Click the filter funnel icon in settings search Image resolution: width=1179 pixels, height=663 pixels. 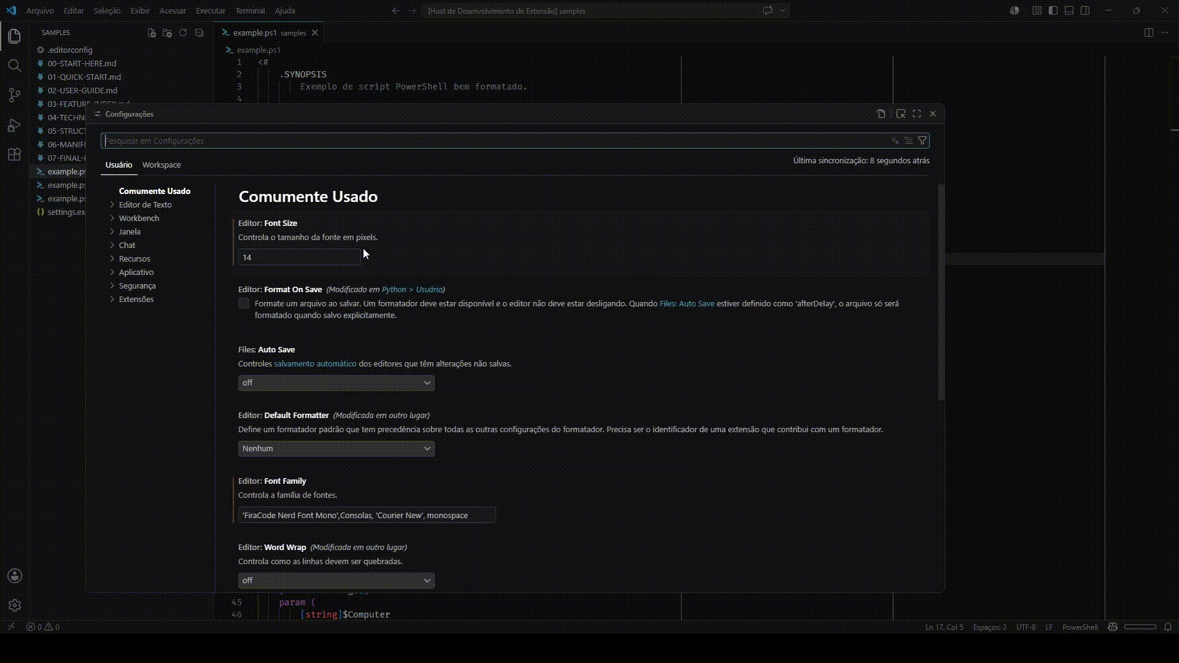922,141
